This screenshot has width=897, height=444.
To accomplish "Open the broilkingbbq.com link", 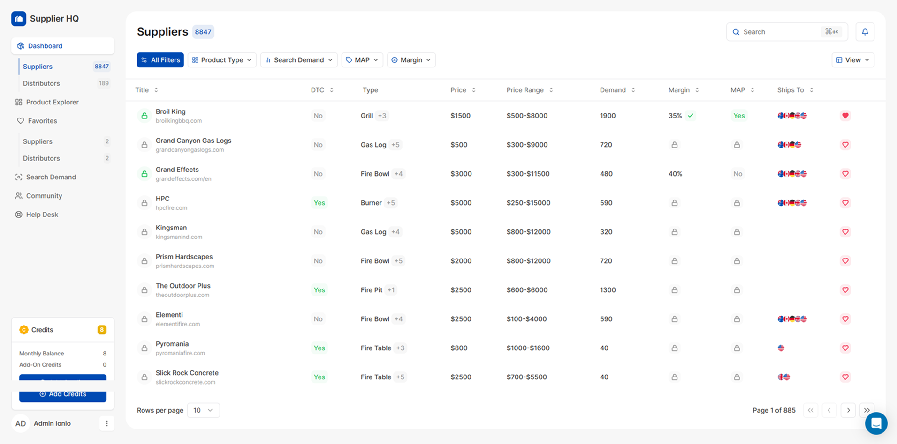I will click(179, 121).
